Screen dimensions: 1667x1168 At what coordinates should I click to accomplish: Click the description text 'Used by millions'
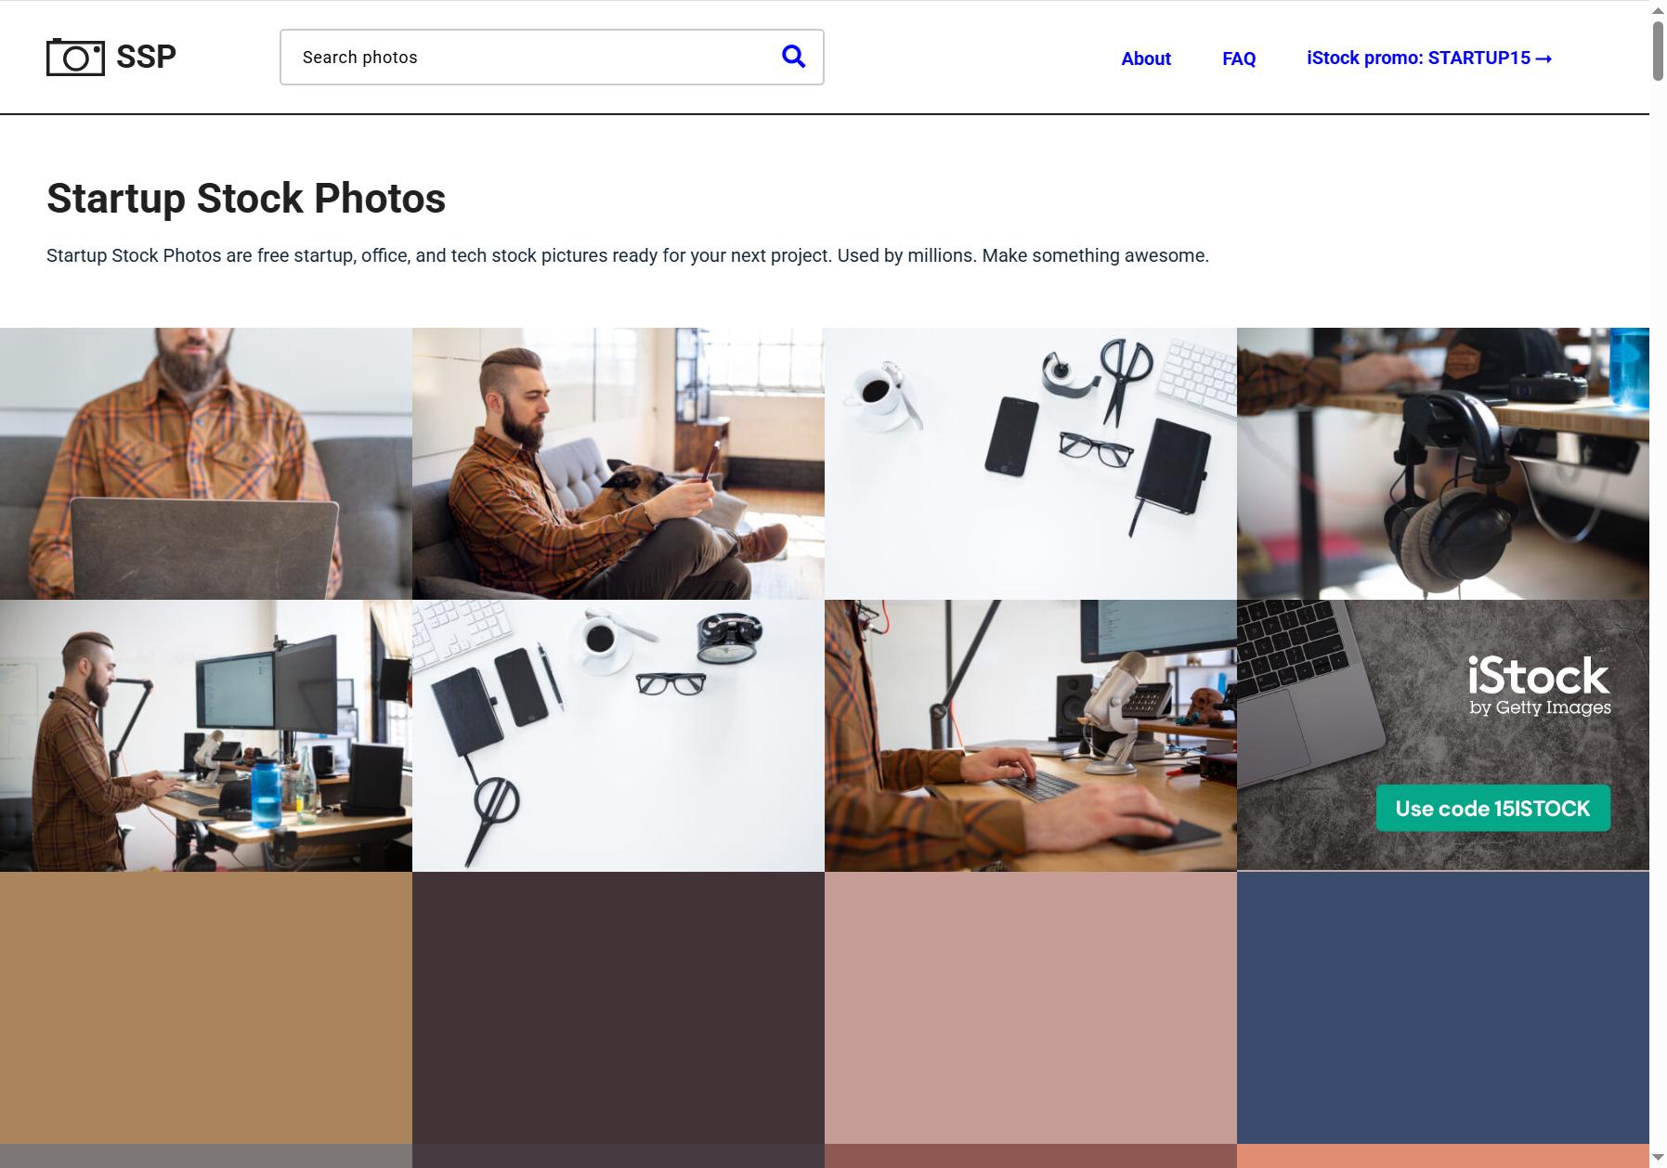pos(906,255)
